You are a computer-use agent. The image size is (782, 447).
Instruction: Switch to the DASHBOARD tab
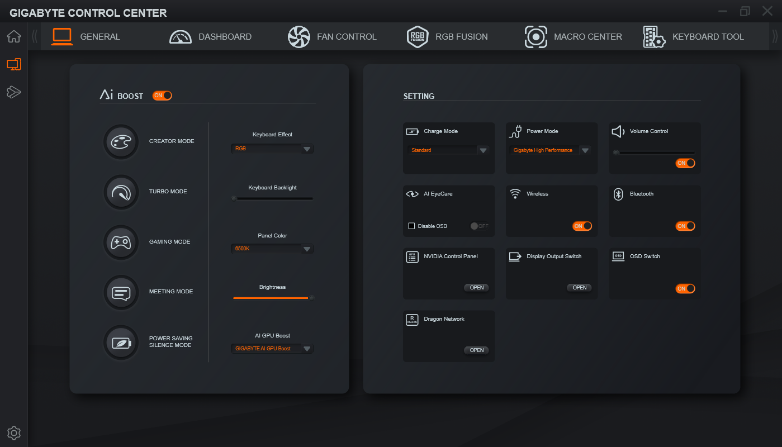[x=225, y=37]
